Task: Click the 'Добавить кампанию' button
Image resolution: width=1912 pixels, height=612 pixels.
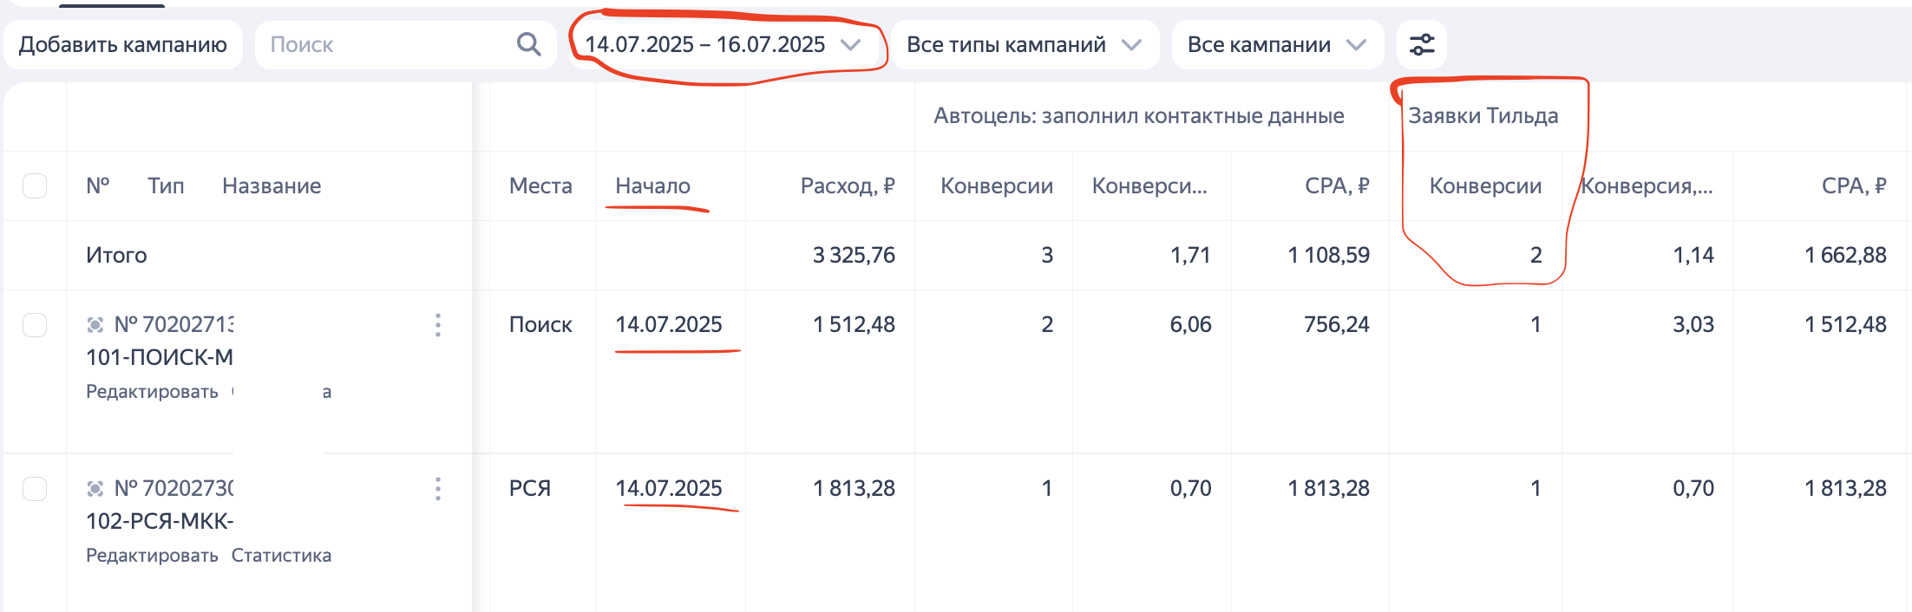Action: (x=123, y=44)
